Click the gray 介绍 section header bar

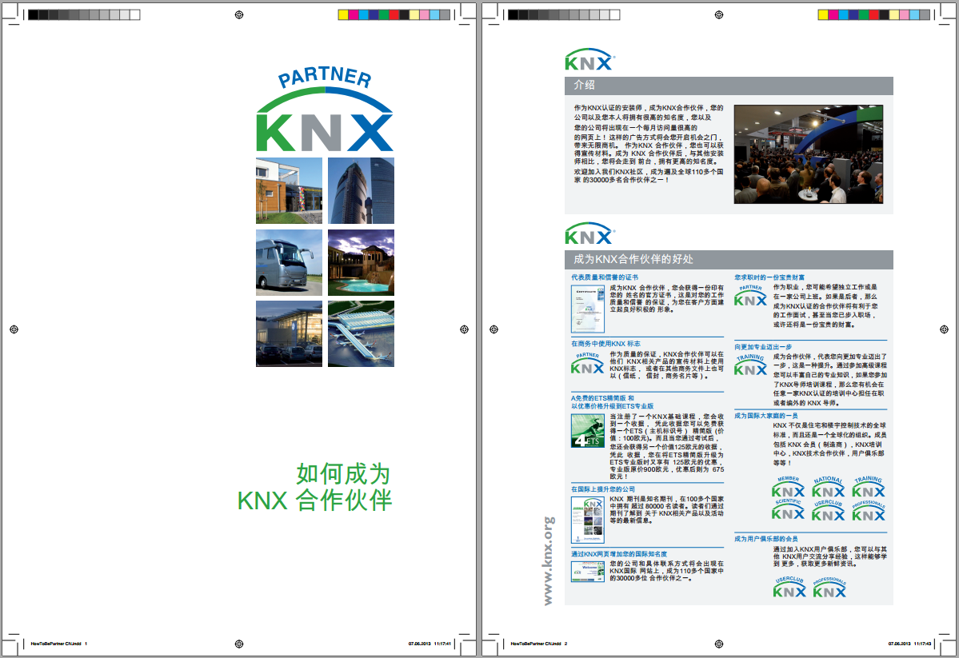(728, 86)
